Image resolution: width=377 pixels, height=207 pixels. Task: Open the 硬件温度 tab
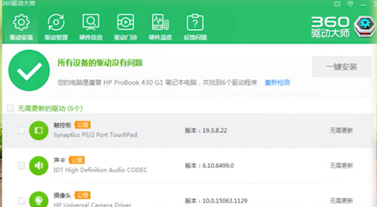160,27
